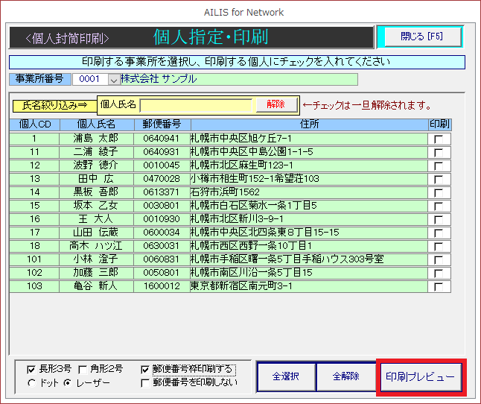Enable 郵便番号を印刷しない checkbox
The width and height of the screenshot is (481, 404).
pos(145,382)
